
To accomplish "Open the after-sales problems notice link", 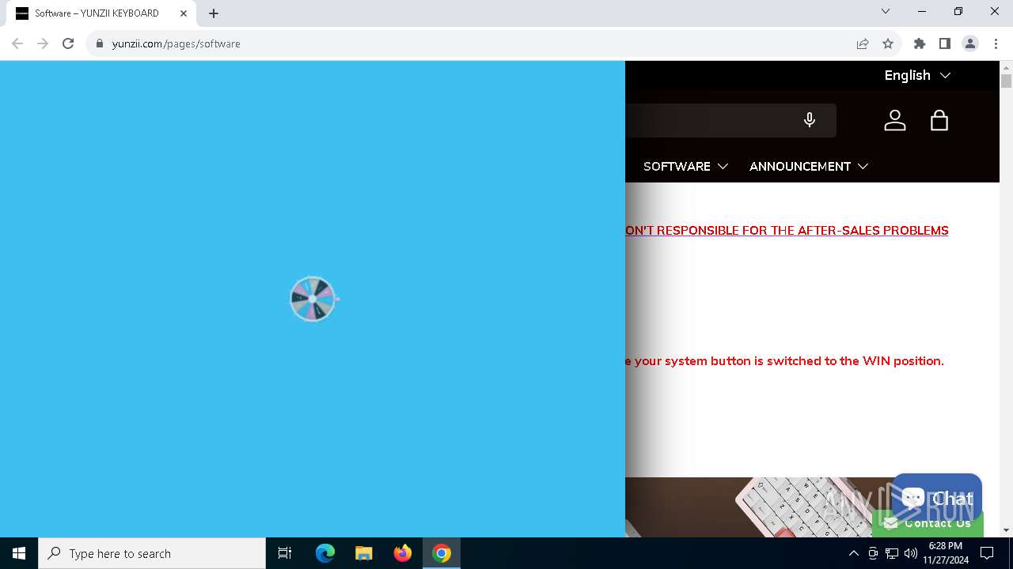I will 787,230.
